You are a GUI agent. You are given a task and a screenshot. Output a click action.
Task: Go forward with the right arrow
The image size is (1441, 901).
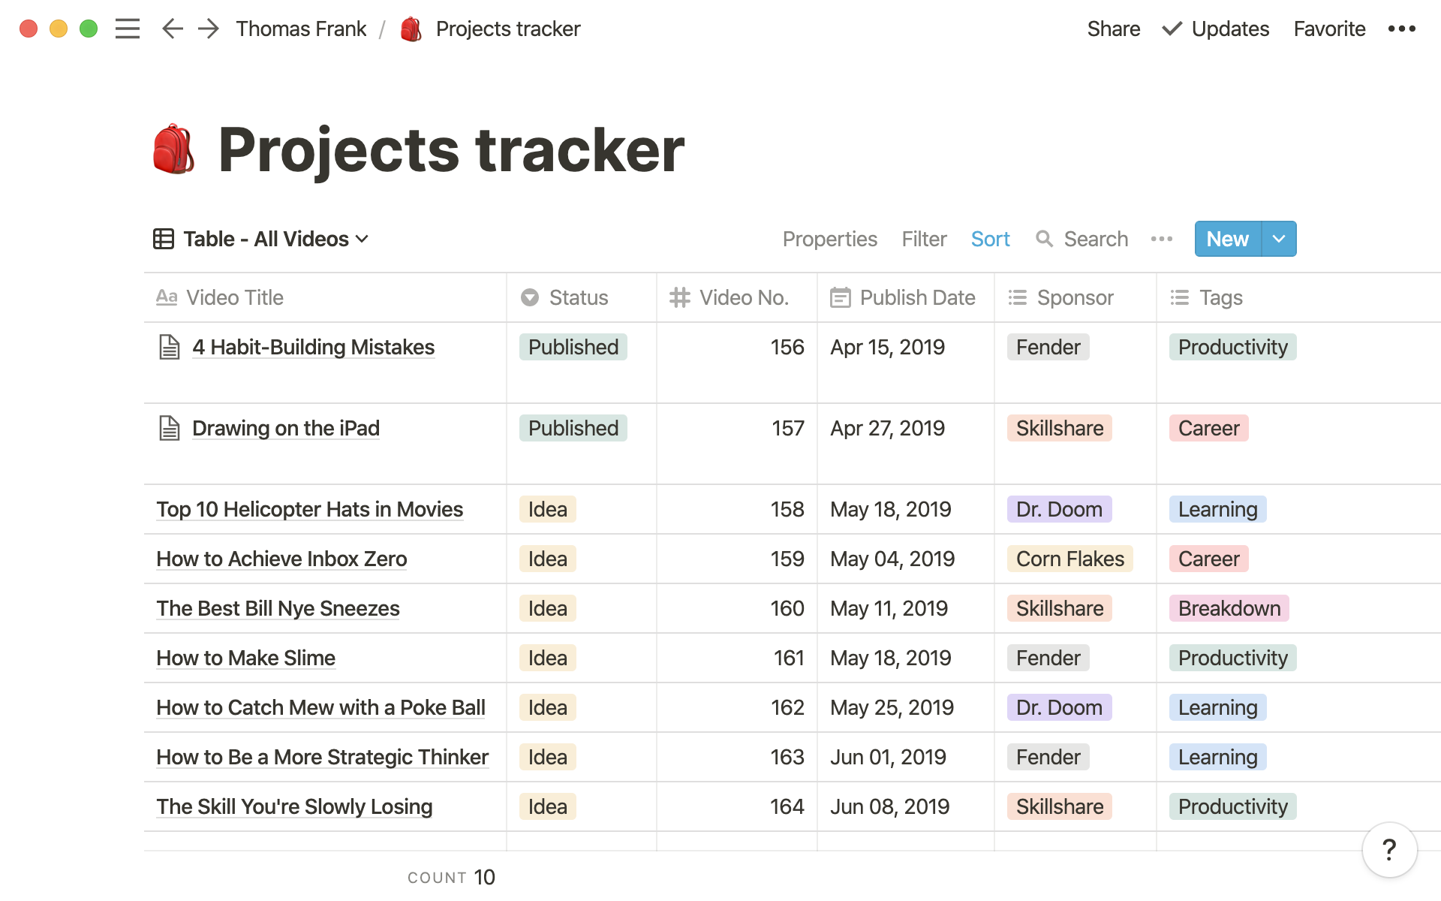(209, 29)
